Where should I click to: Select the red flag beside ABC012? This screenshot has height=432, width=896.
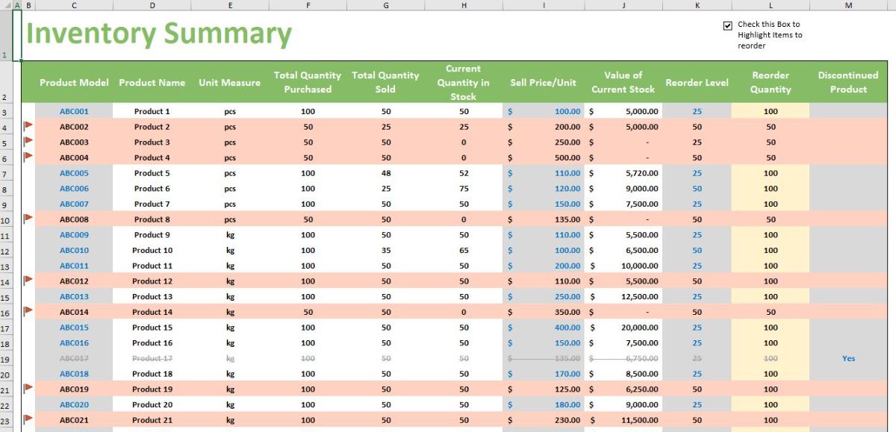click(28, 281)
